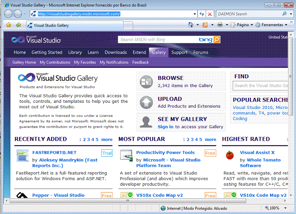Click the vertical scrollbar down arrow
Image resolution: width=296 pixels, height=214 pixels.
point(291,195)
